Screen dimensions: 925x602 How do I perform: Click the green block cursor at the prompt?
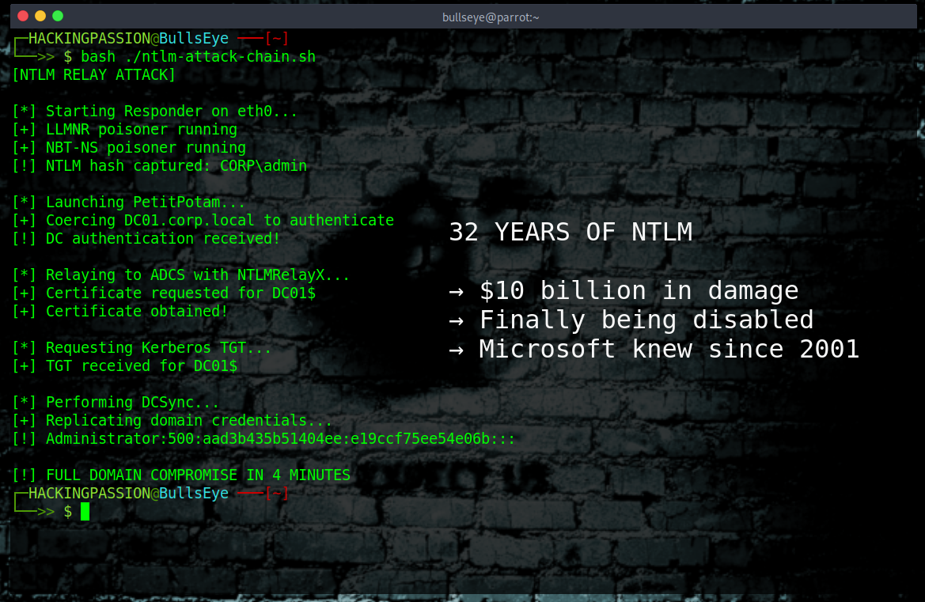pyautogui.click(x=84, y=512)
